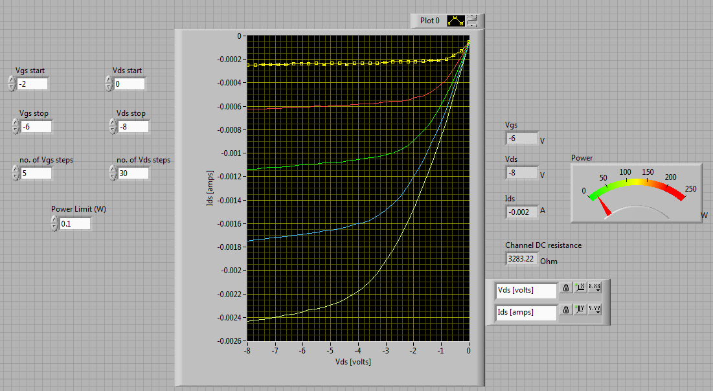The image size is (713, 391).
Task: Click the no. of Vds steps stepper
Action: coord(113,173)
